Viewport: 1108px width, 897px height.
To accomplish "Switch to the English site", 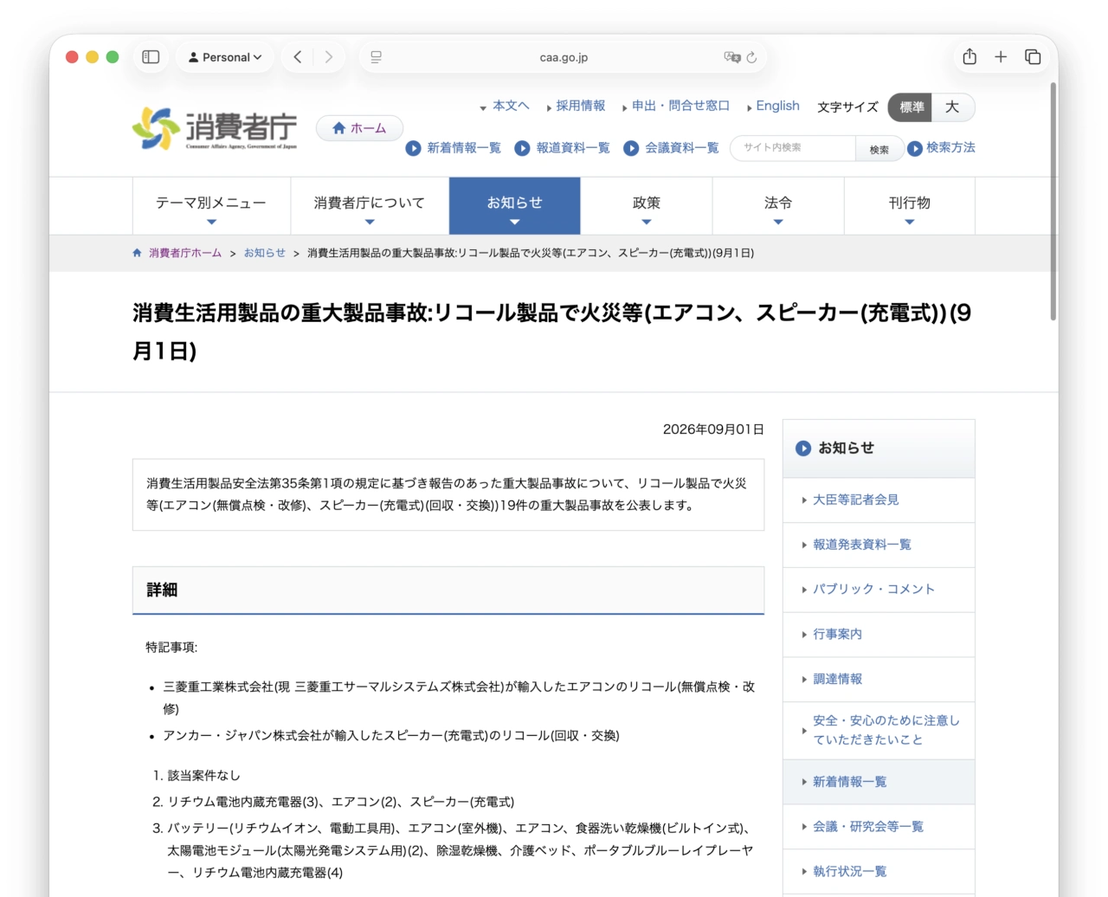I will tap(778, 106).
